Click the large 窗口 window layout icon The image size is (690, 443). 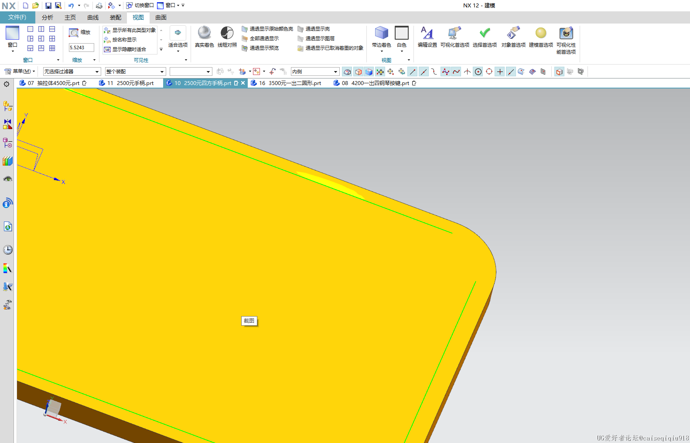[x=12, y=33]
